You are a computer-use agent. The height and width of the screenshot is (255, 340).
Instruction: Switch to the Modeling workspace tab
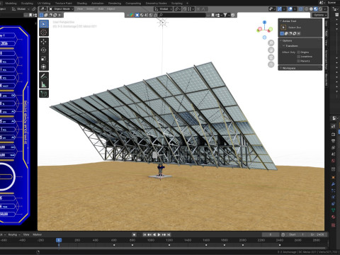(x=11, y=4)
